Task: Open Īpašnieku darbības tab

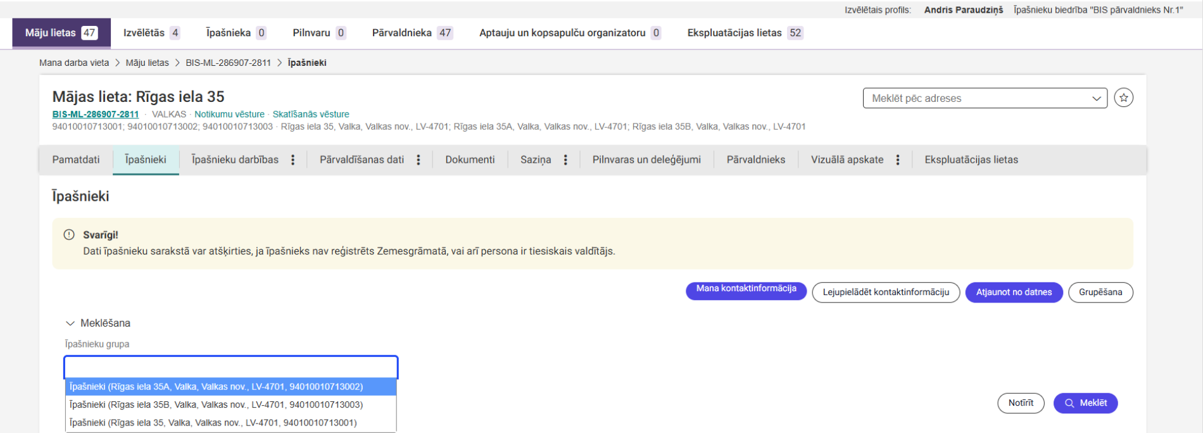Action: (x=235, y=160)
